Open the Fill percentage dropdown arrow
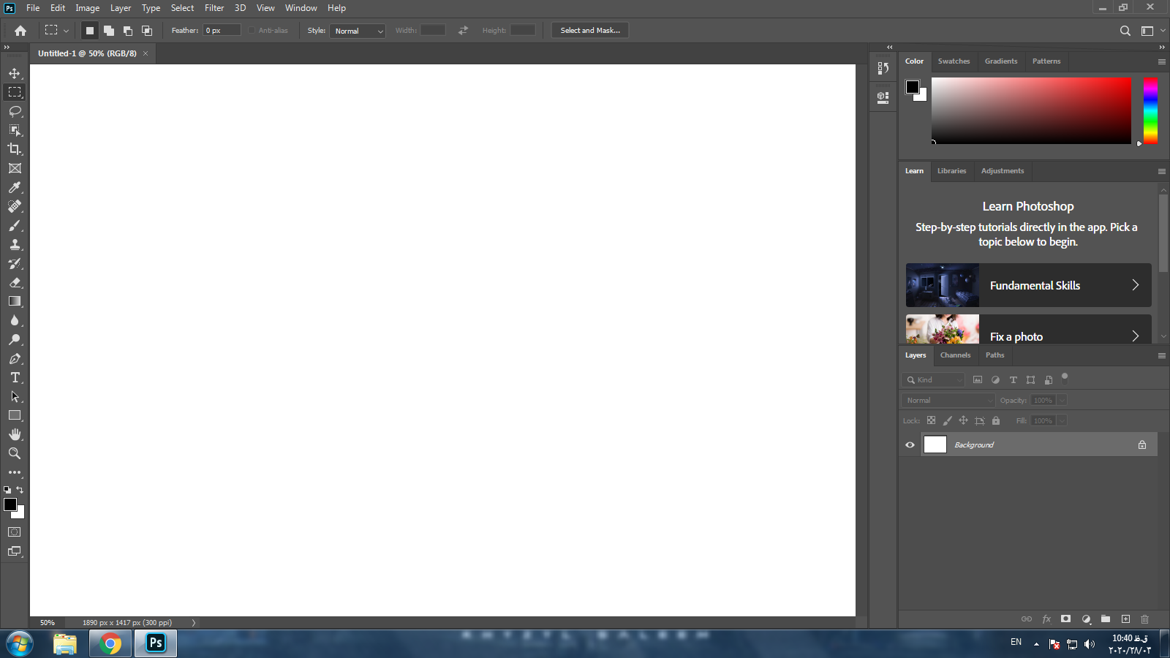Screen dimensions: 1170x658 [x=1062, y=421]
